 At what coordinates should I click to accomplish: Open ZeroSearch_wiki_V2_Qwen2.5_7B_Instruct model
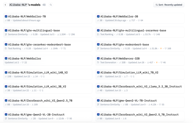click(140, 116)
